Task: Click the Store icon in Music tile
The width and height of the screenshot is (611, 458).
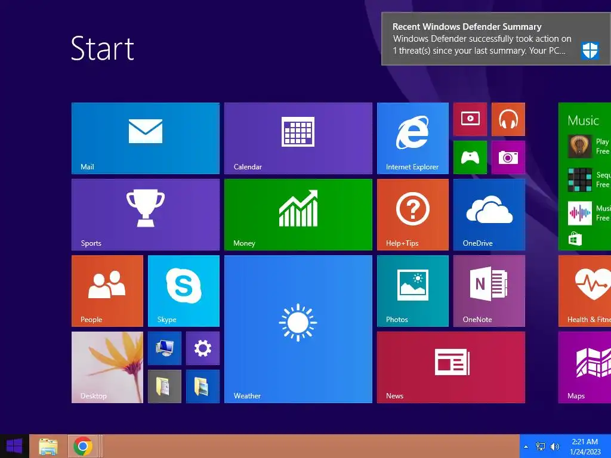Action: click(x=575, y=239)
